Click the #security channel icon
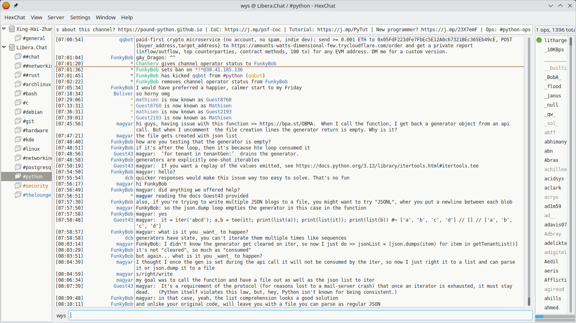576x323 pixels. (18, 186)
